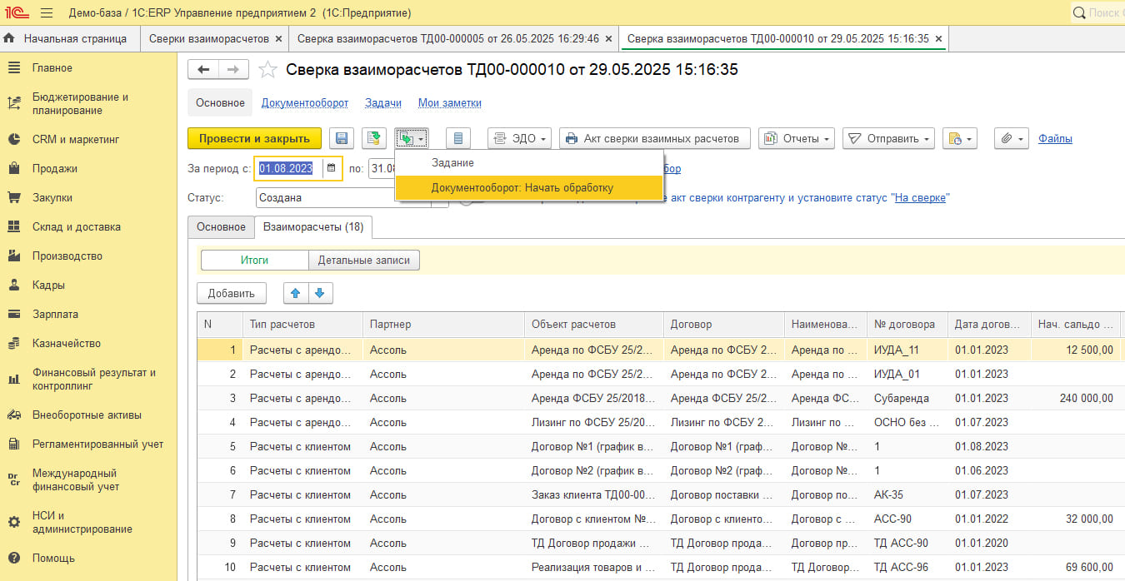Choose 'Документооборот: Начать обработку' menu item
The height and width of the screenshot is (581, 1125).
point(522,188)
